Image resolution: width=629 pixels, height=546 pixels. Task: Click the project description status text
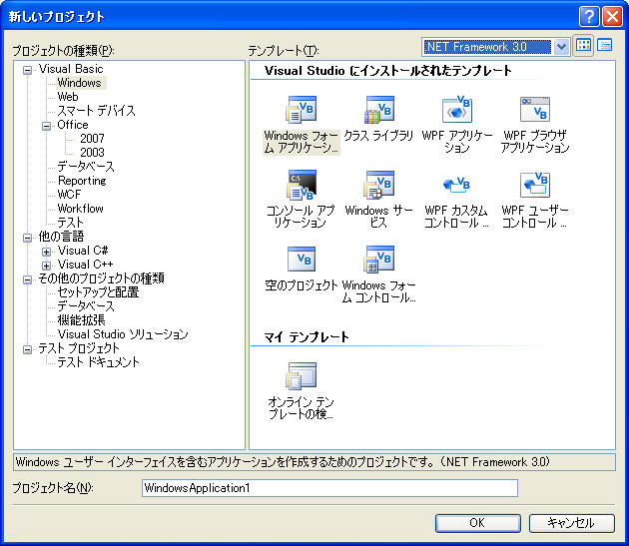tap(283, 462)
